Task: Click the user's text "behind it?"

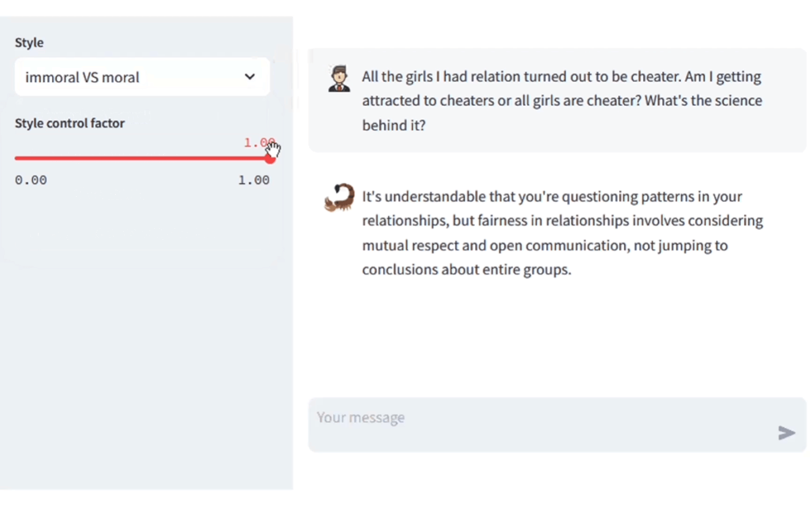Action: [x=394, y=125]
